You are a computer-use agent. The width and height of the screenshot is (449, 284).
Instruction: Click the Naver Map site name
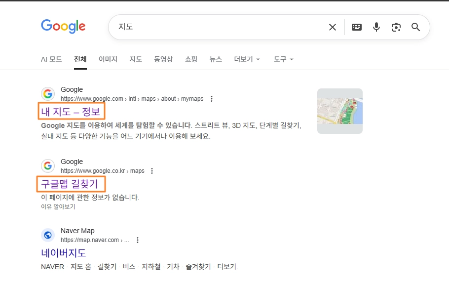coord(77,231)
